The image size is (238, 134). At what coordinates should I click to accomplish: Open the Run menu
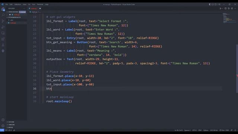33,4
